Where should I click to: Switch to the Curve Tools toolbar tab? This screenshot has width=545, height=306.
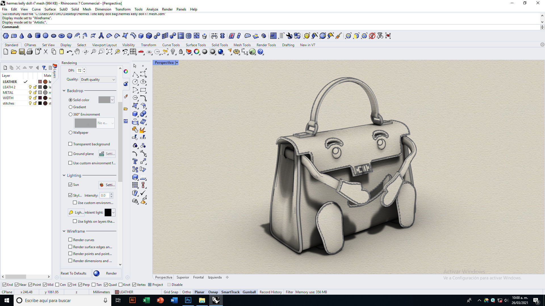point(171,45)
